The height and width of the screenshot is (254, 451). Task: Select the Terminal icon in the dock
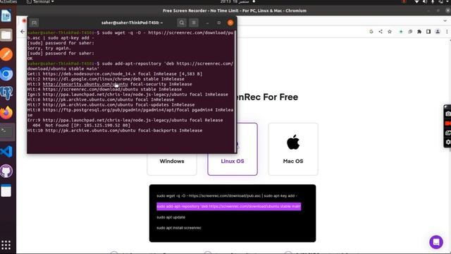pos(6,132)
